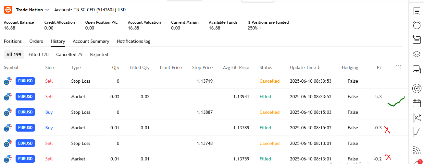Click the orange Trade Nation logo
This screenshot has width=424, height=164.
click(x=8, y=10)
